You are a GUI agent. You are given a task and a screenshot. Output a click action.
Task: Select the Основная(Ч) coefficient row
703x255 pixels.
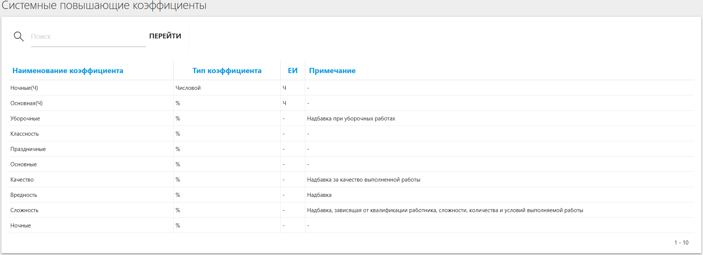26,103
